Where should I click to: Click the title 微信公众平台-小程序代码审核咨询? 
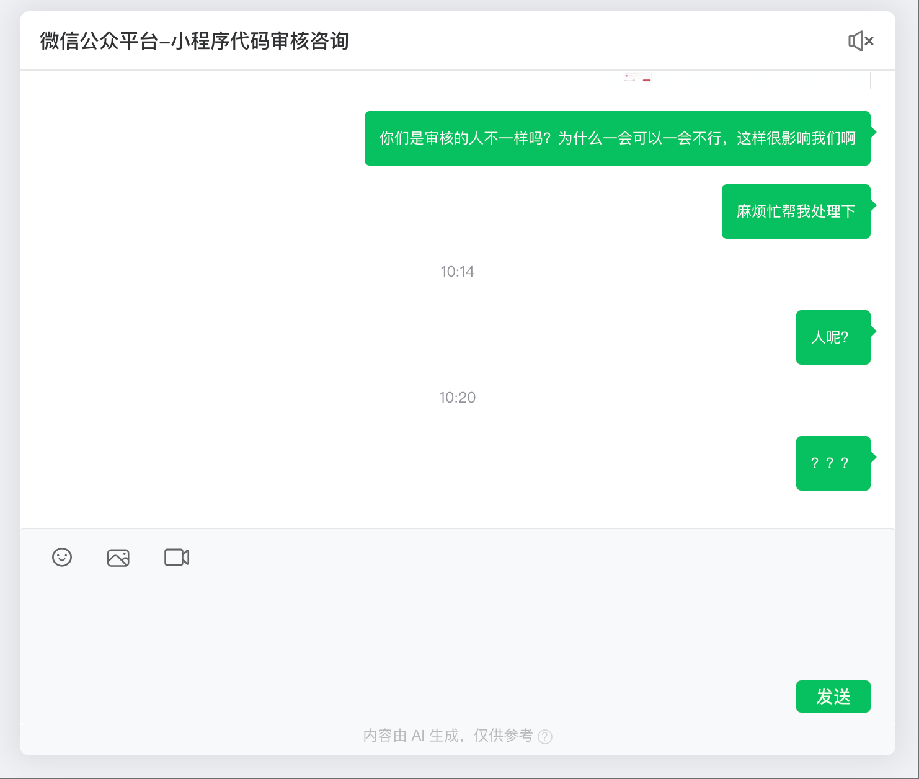pyautogui.click(x=194, y=41)
